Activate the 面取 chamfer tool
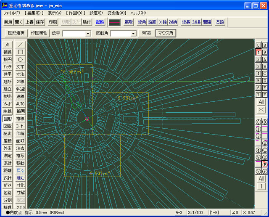Viewport: 269px width, 217px height. click(20, 141)
